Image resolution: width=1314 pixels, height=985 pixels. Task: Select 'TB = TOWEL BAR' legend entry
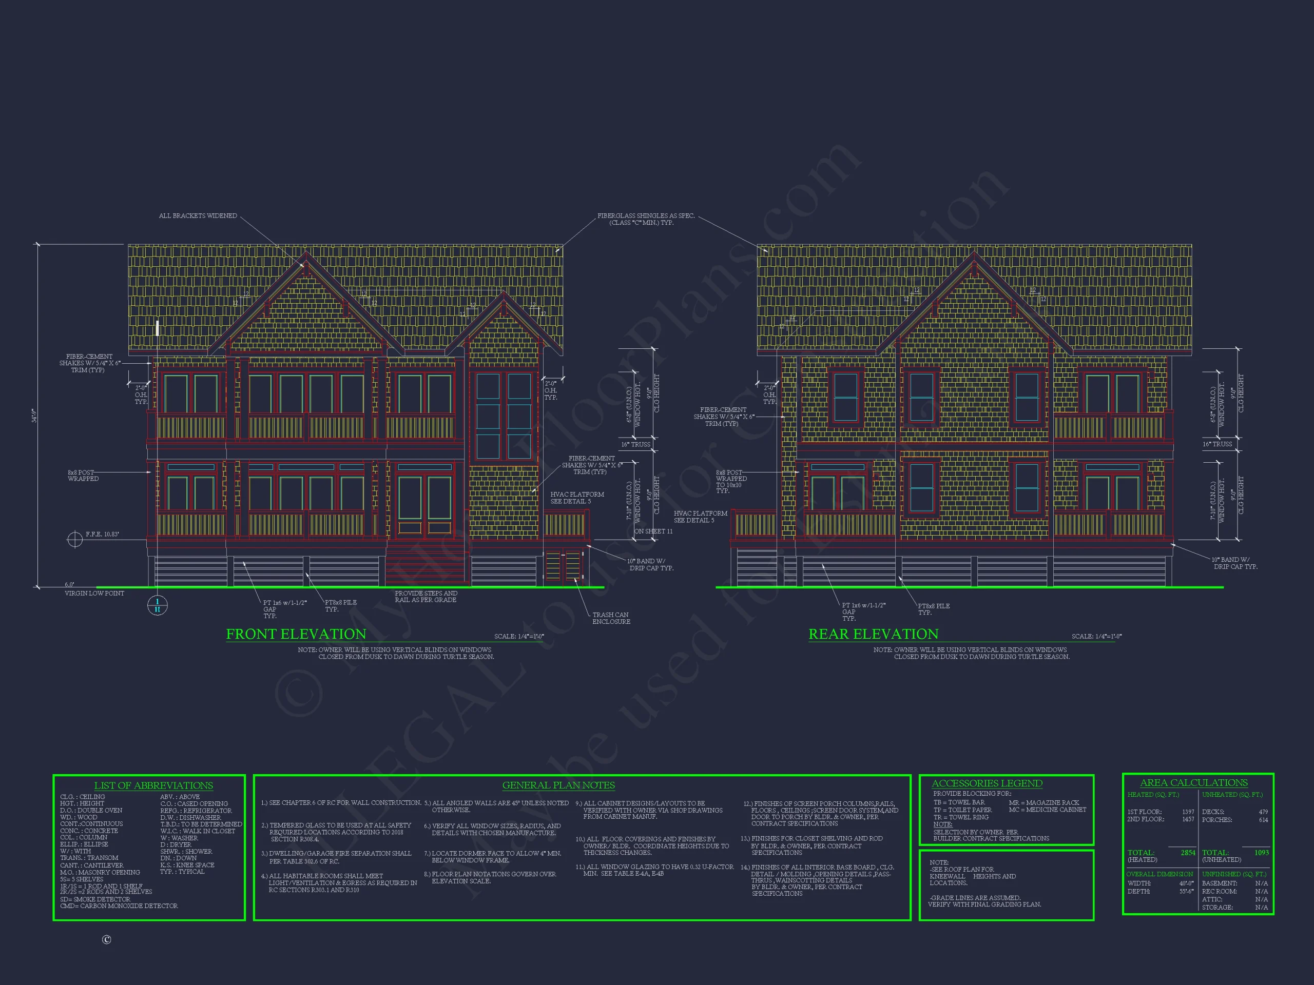(x=959, y=802)
